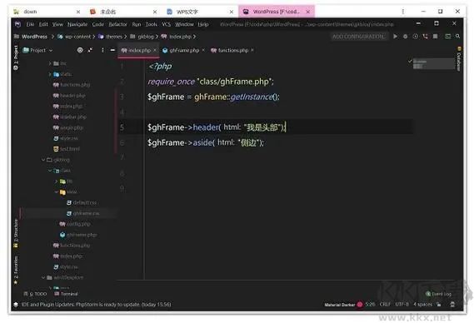Viewport: 474px width, 323px height.
Task: Locate current file with target icon
Action: pyautogui.click(x=80, y=50)
